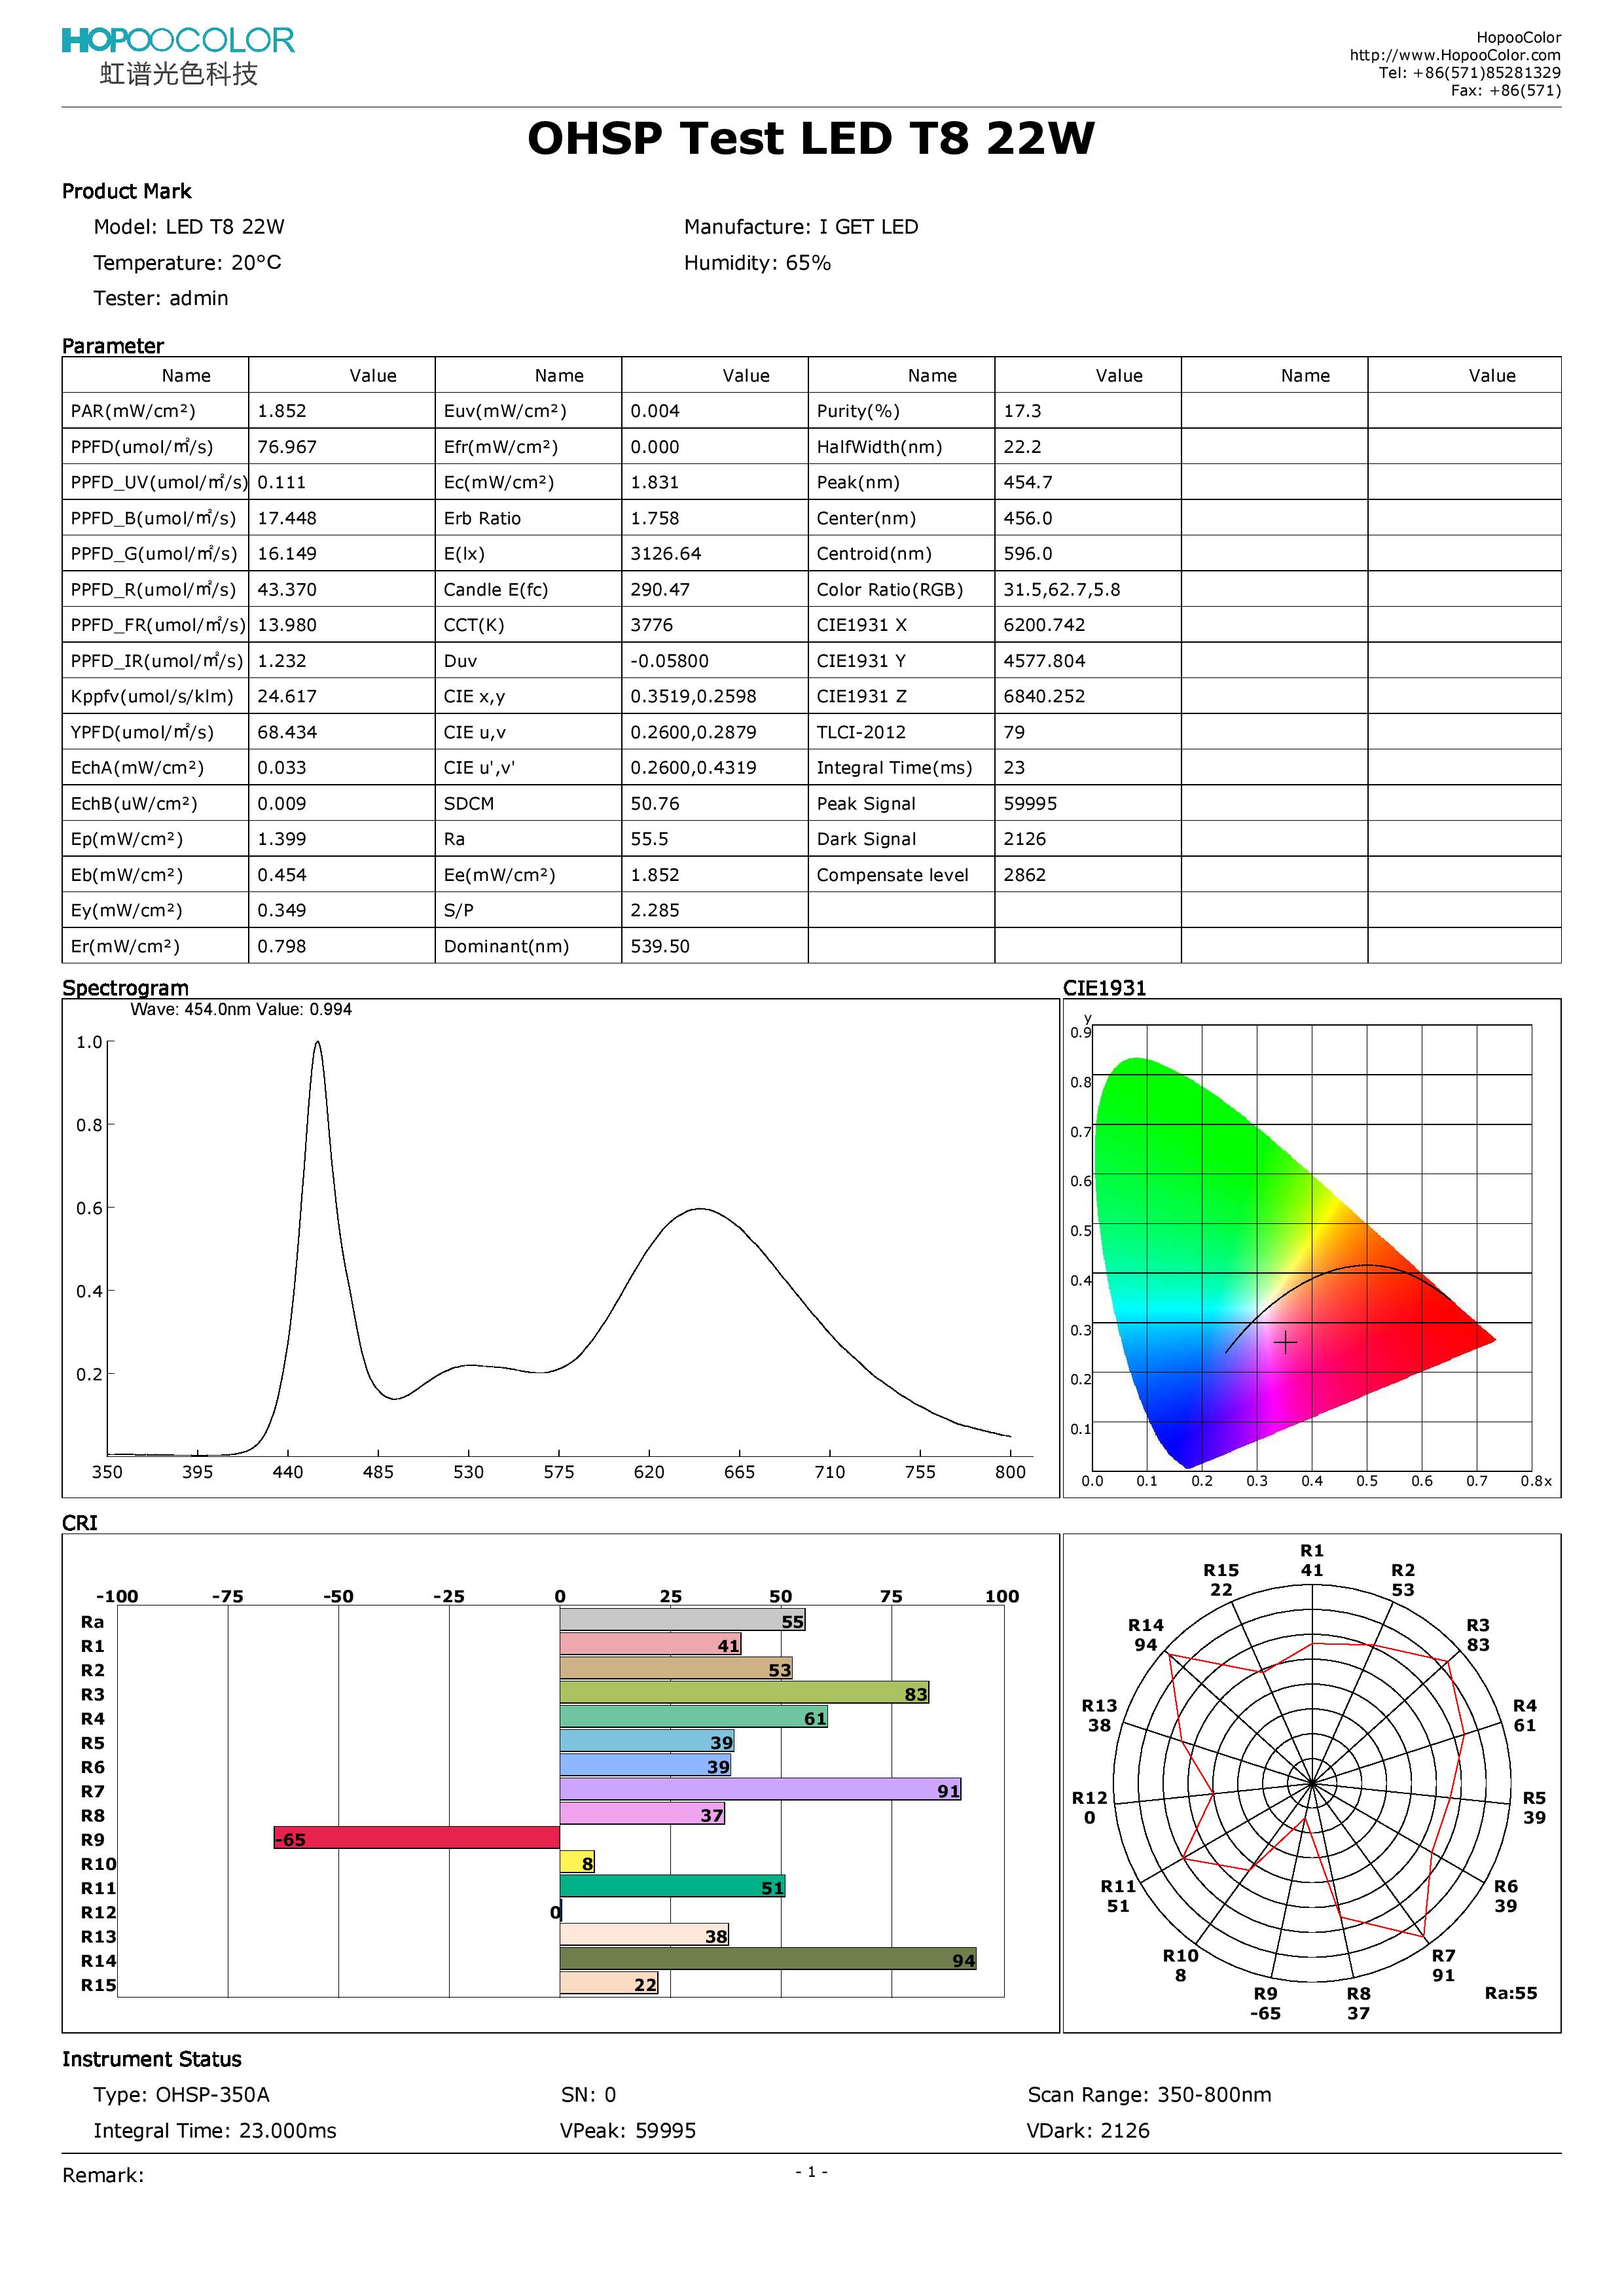Screen dimensions: 1624x2296
Task: Click the green R3 bar showing 83
Action: (x=744, y=1692)
